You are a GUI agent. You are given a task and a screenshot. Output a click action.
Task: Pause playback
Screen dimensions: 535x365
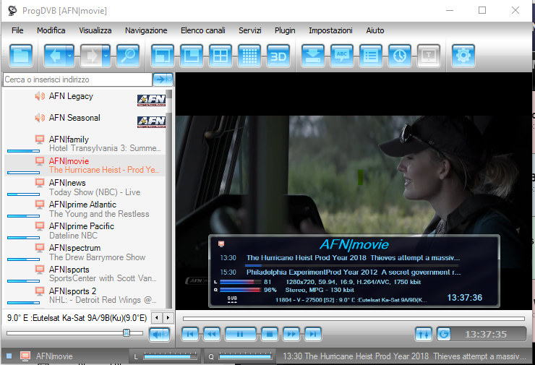pyautogui.click(x=240, y=334)
